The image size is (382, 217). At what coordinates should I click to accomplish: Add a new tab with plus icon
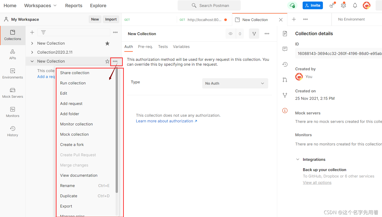[x=294, y=19]
